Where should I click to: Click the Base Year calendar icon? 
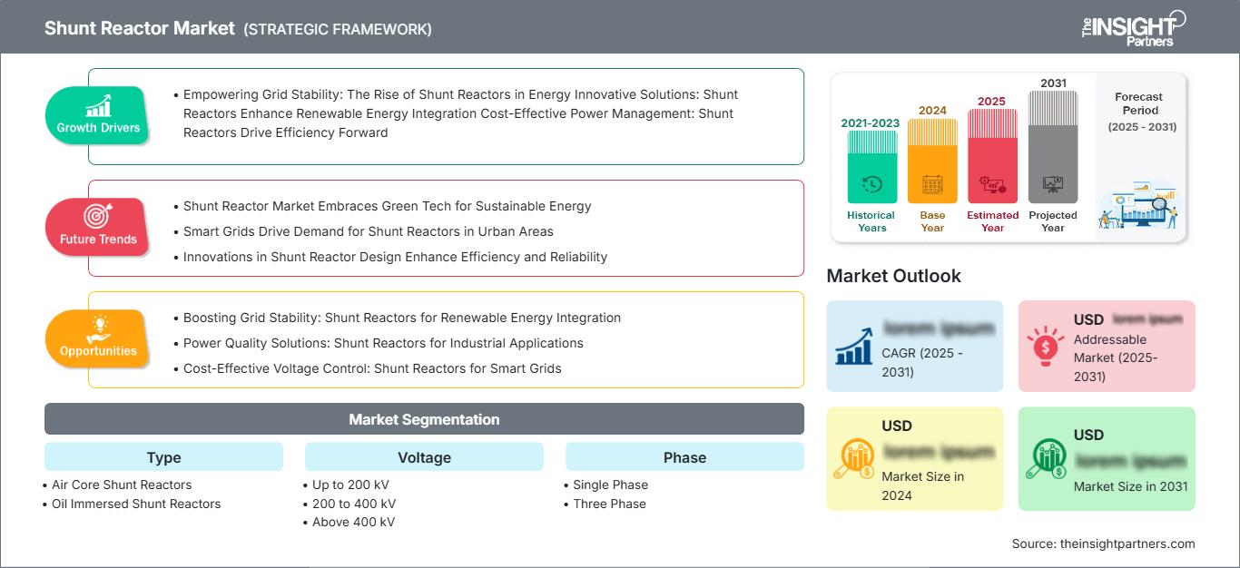(x=932, y=185)
